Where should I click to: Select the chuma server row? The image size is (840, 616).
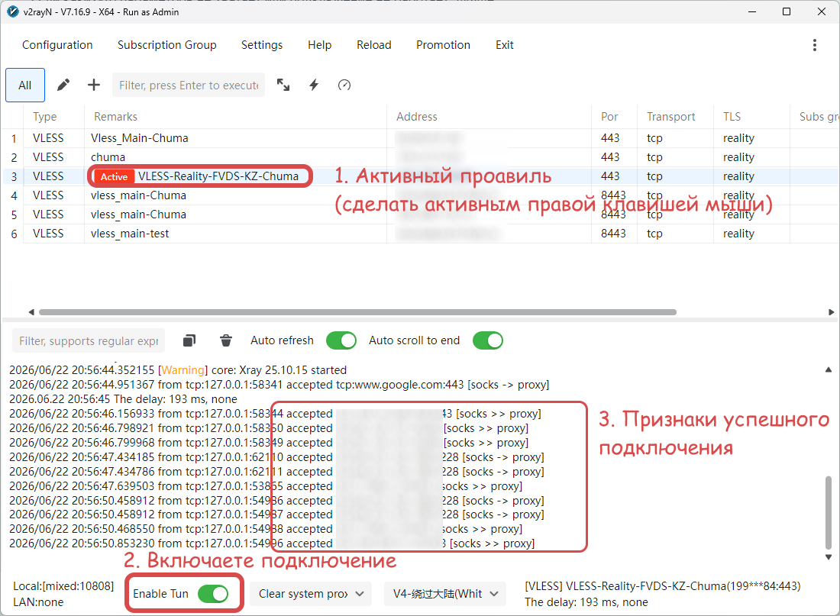click(420, 157)
